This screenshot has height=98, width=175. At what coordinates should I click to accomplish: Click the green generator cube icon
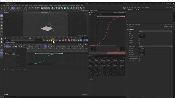pyautogui.click(x=62, y=8)
